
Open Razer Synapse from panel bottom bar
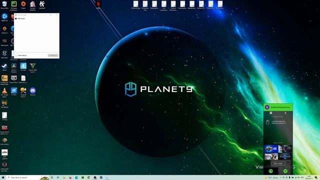[271, 171]
